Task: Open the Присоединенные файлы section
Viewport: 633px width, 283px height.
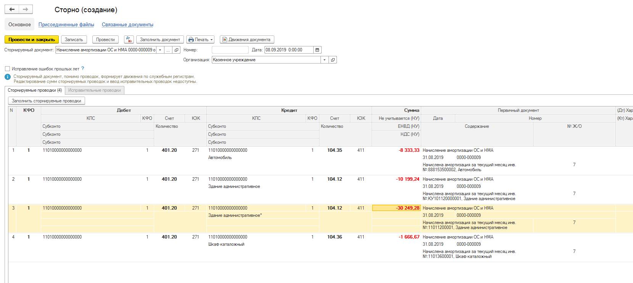Action: pos(66,25)
